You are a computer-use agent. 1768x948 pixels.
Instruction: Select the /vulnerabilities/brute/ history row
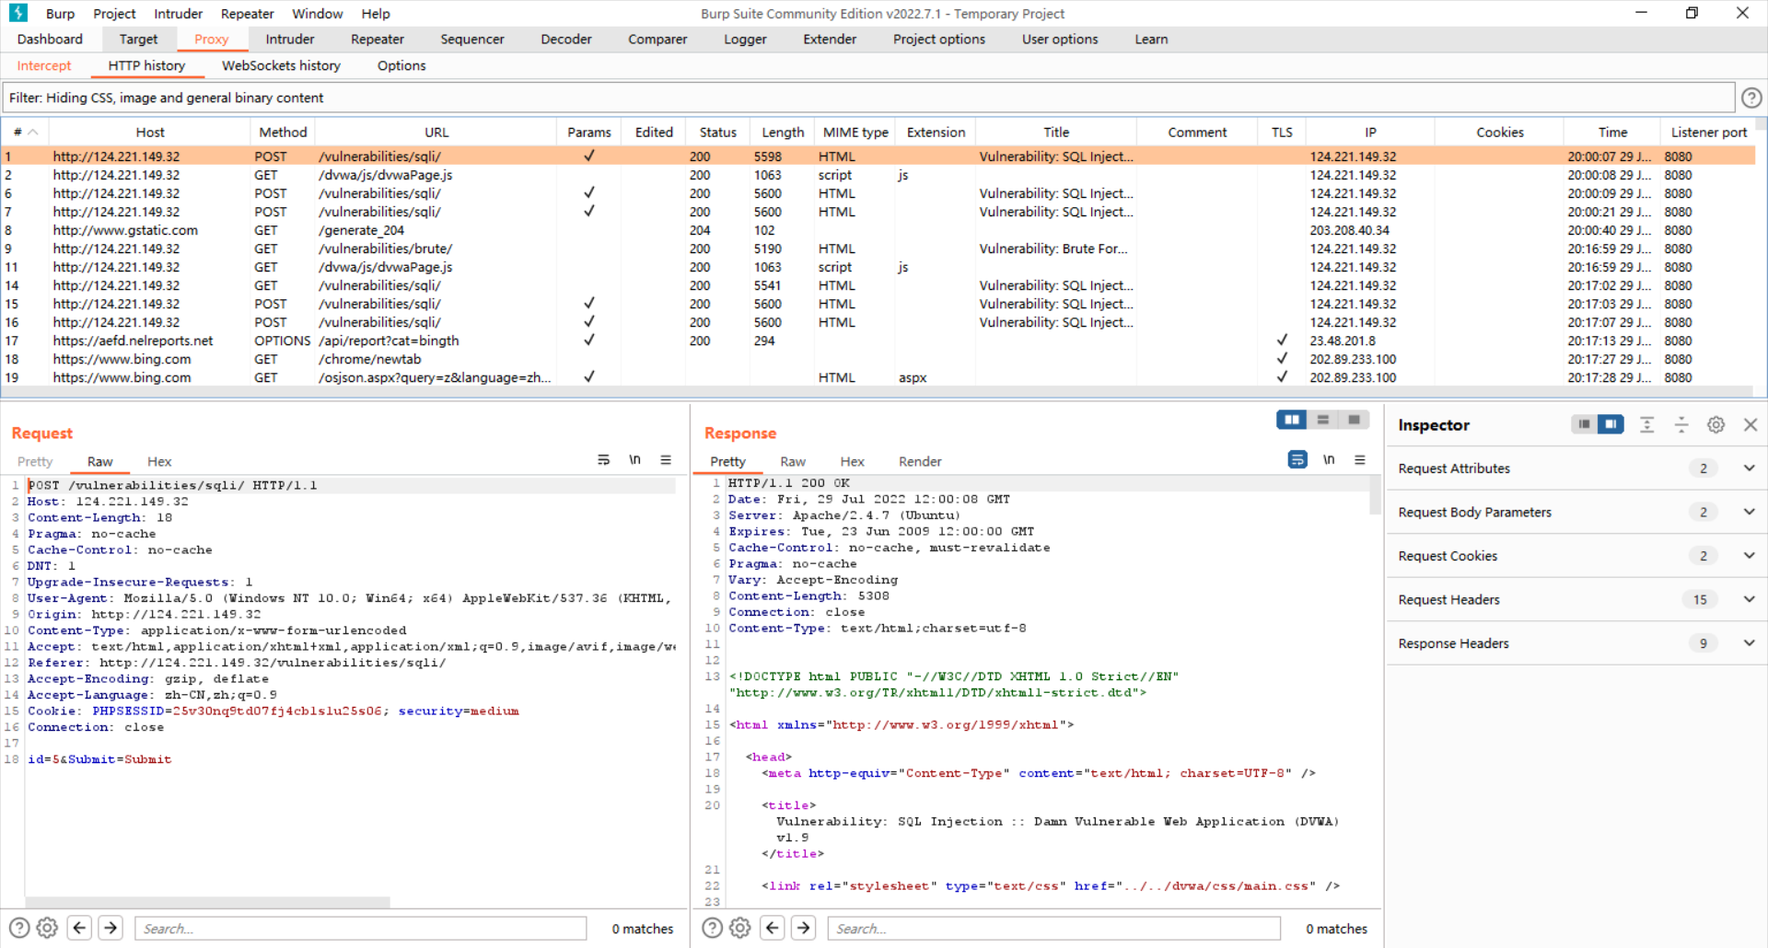pyautogui.click(x=878, y=249)
